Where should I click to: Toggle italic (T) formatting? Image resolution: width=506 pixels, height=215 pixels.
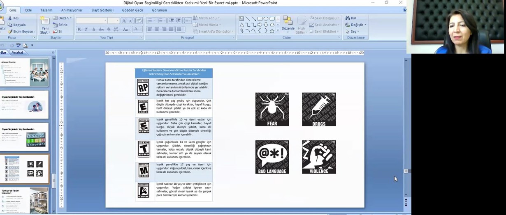point(86,29)
